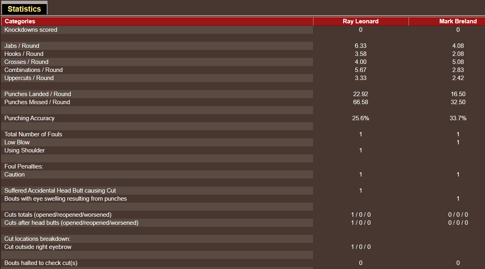485x269 pixels.
Task: Select Suffered Accidental Head Butt causing Cut
Action: coord(60,191)
